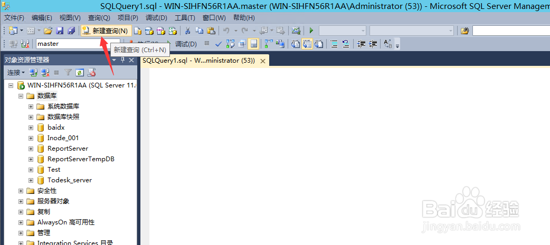Open the 编辑(E) menu
Image resolution: width=550 pixels, height=245 pixels.
click(x=42, y=17)
